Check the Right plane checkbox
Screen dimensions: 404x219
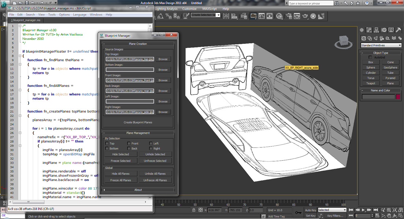tap(151, 149)
